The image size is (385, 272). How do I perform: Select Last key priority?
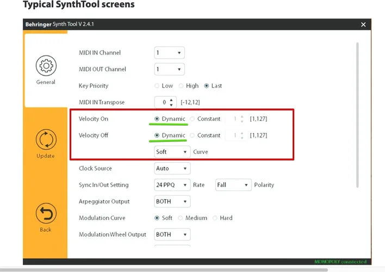pyautogui.click(x=207, y=86)
